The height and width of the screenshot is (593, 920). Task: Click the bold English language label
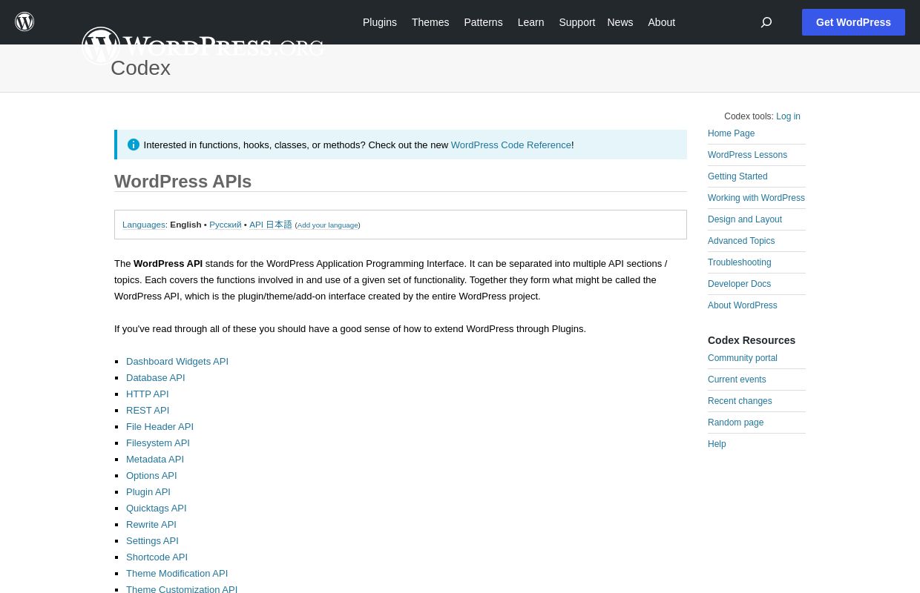click(185, 225)
